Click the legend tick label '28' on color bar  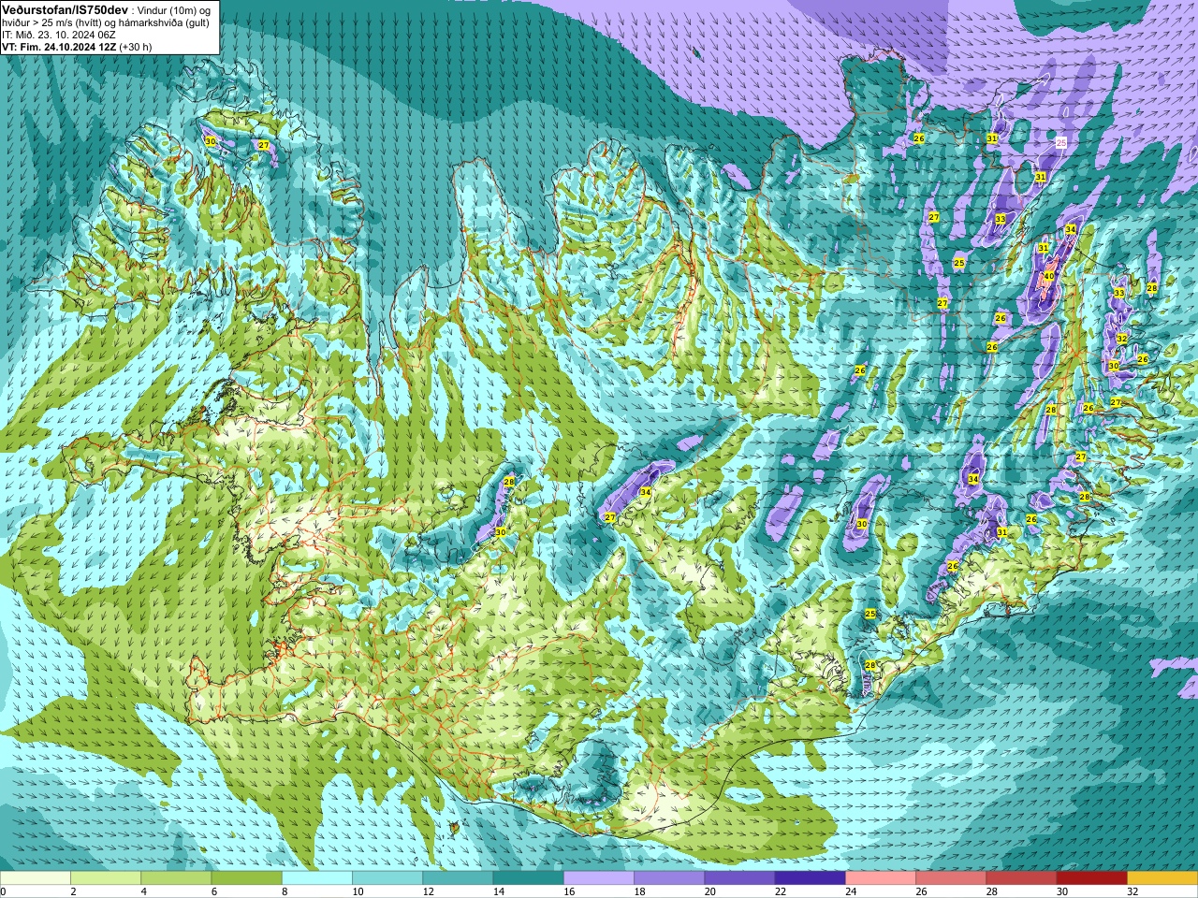coord(992,891)
